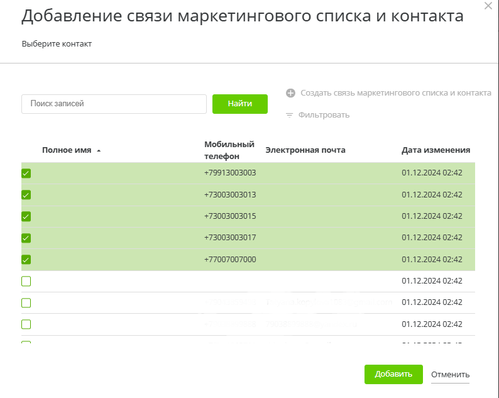This screenshot has height=398, width=499.
Task: Select the third unchecked row checkbox
Action: [x=26, y=324]
